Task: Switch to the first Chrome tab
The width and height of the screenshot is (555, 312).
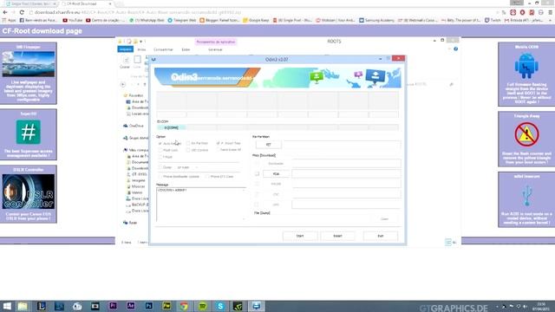Action: point(30,3)
